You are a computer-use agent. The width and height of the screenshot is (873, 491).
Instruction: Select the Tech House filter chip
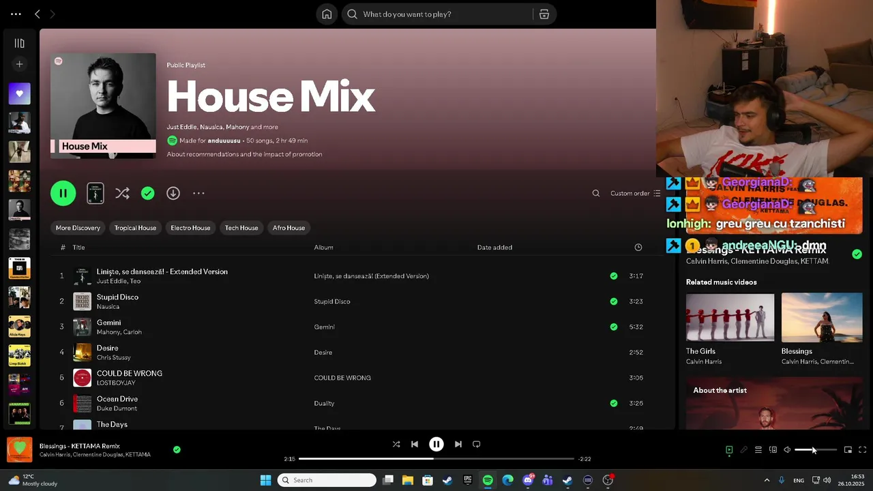pos(241,228)
